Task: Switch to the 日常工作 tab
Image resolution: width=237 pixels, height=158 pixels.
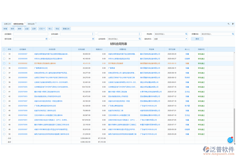Action: click(7, 24)
